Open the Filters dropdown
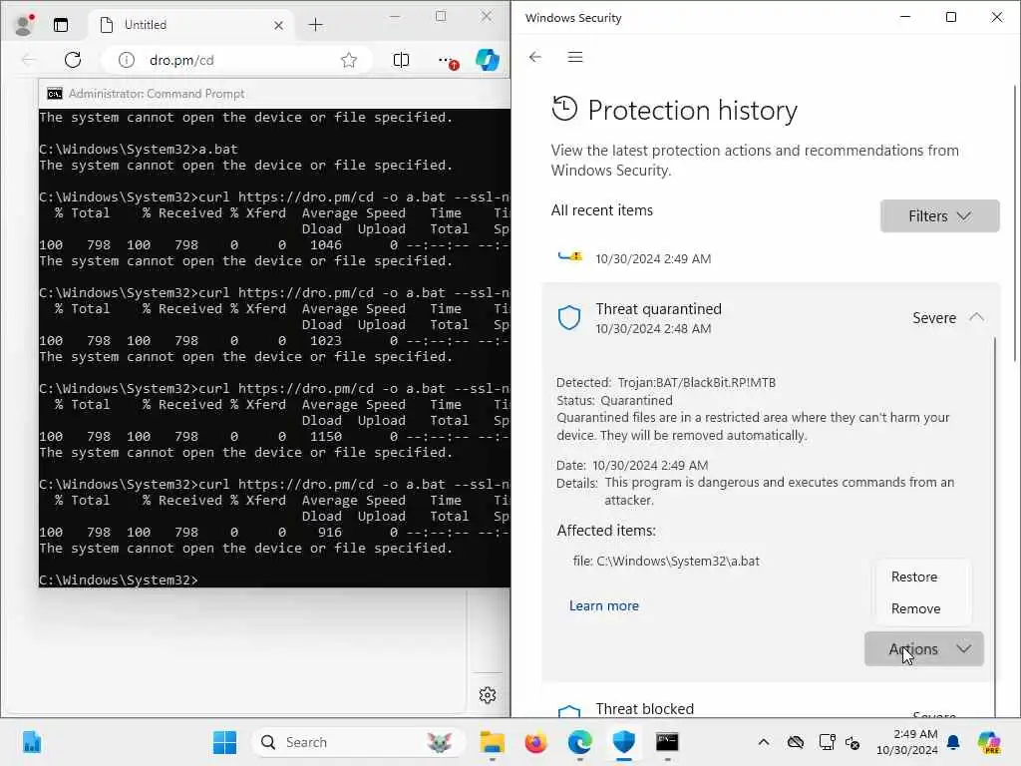This screenshot has height=766, width=1021. pyautogui.click(x=939, y=215)
